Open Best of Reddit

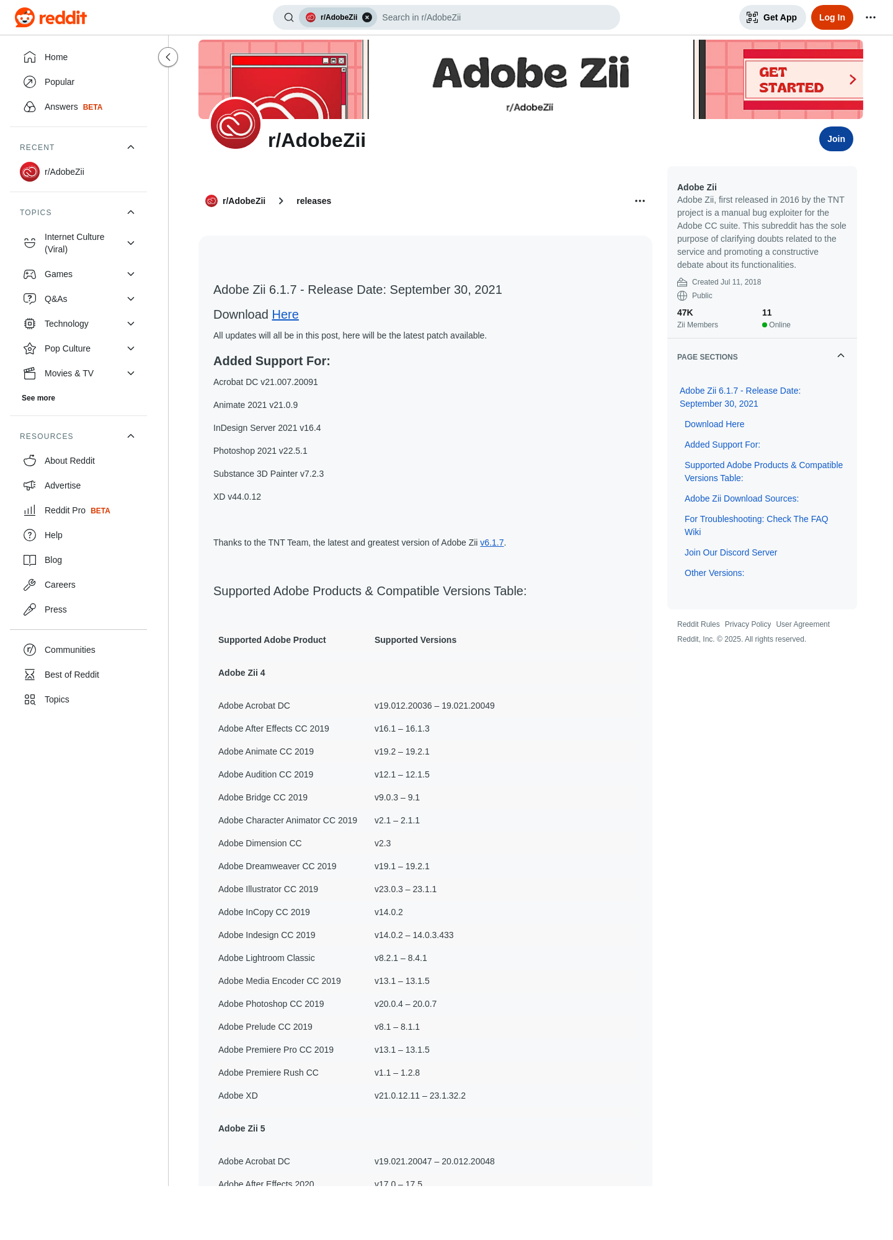[x=78, y=675]
